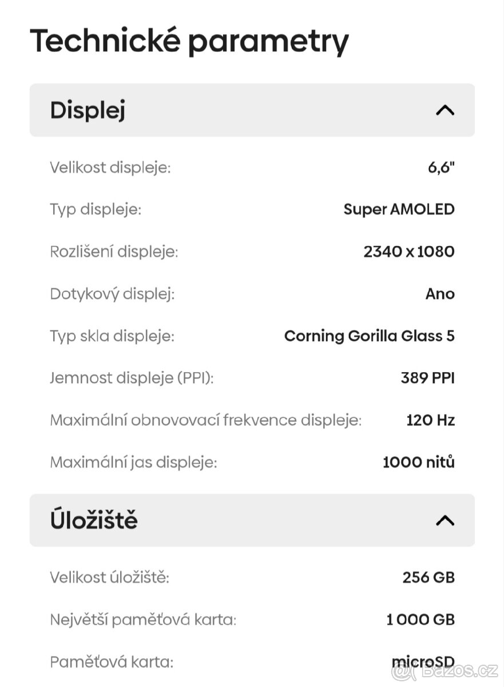This screenshot has width=504, height=687.
Task: Select the 2340 x 1080 resolution value
Action: pyautogui.click(x=408, y=251)
